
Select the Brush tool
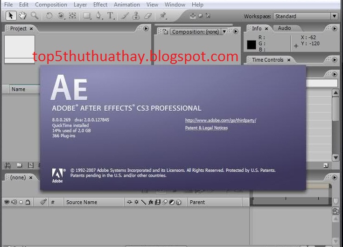[125, 16]
